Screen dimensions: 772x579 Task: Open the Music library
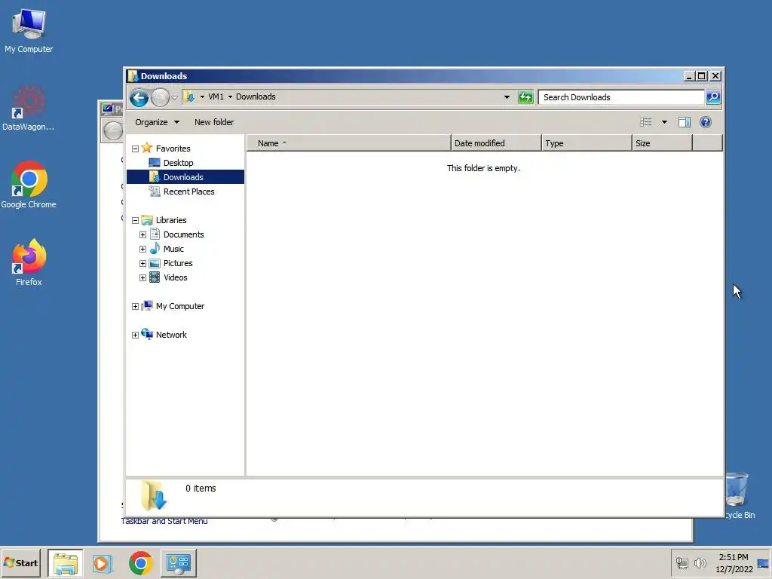pyautogui.click(x=173, y=249)
